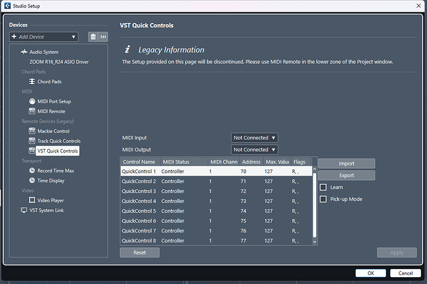427x284 pixels.
Task: Select the QuickControl 6 row name
Action: tap(139, 221)
